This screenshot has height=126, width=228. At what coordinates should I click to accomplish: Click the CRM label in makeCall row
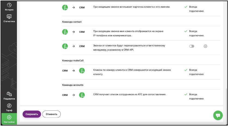65,71
